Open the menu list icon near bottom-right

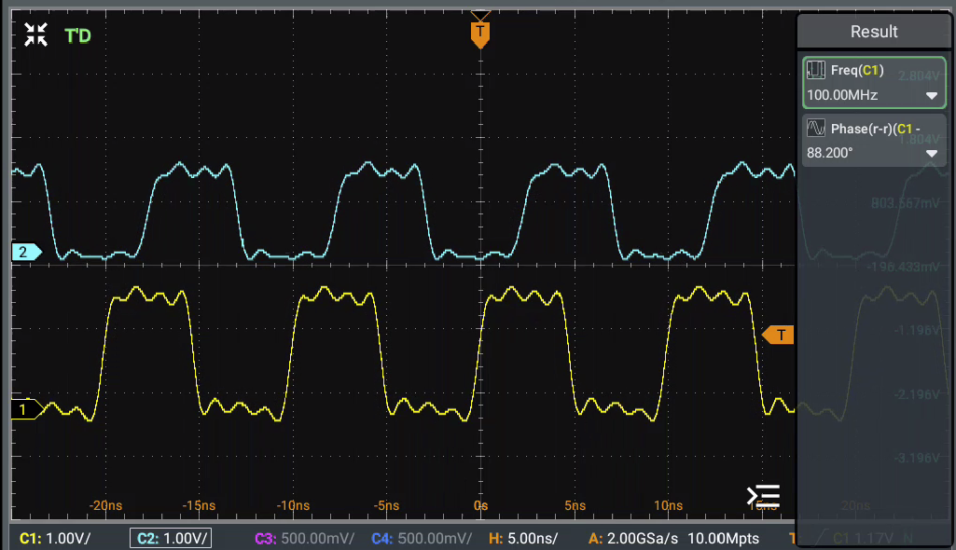point(763,496)
